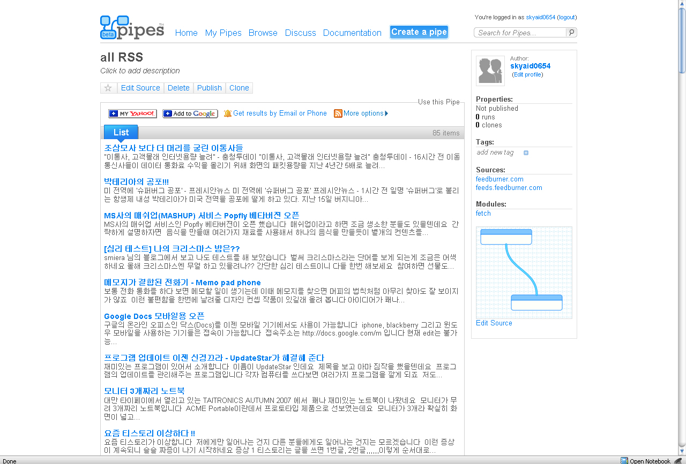Open the pipe diagram thumbnail
686x464 pixels.
pos(524,272)
